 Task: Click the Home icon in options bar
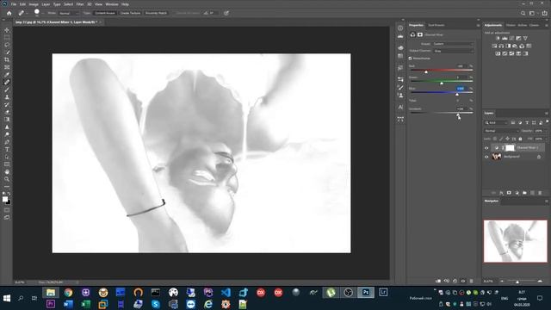pos(9,13)
